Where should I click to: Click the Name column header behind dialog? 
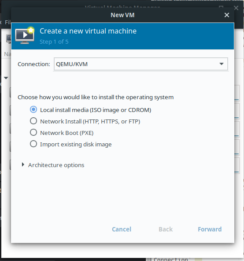[x=7, y=54]
